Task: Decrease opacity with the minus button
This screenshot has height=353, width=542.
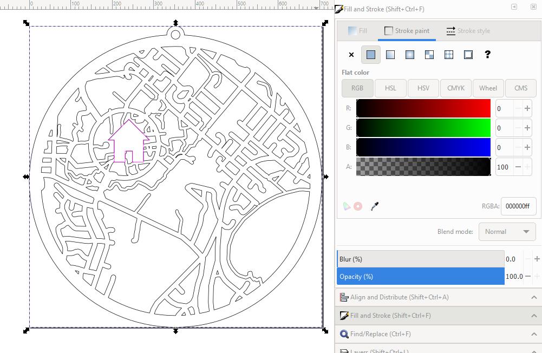Action: [x=528, y=276]
